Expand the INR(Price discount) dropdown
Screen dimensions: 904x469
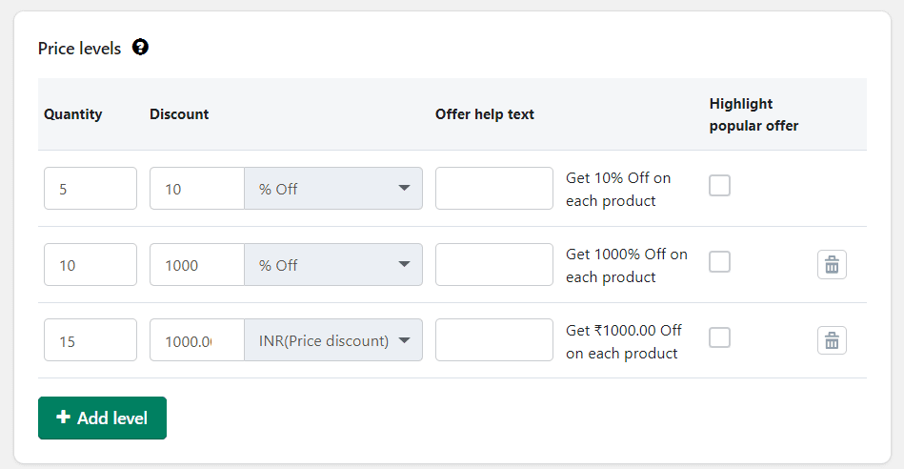click(333, 340)
